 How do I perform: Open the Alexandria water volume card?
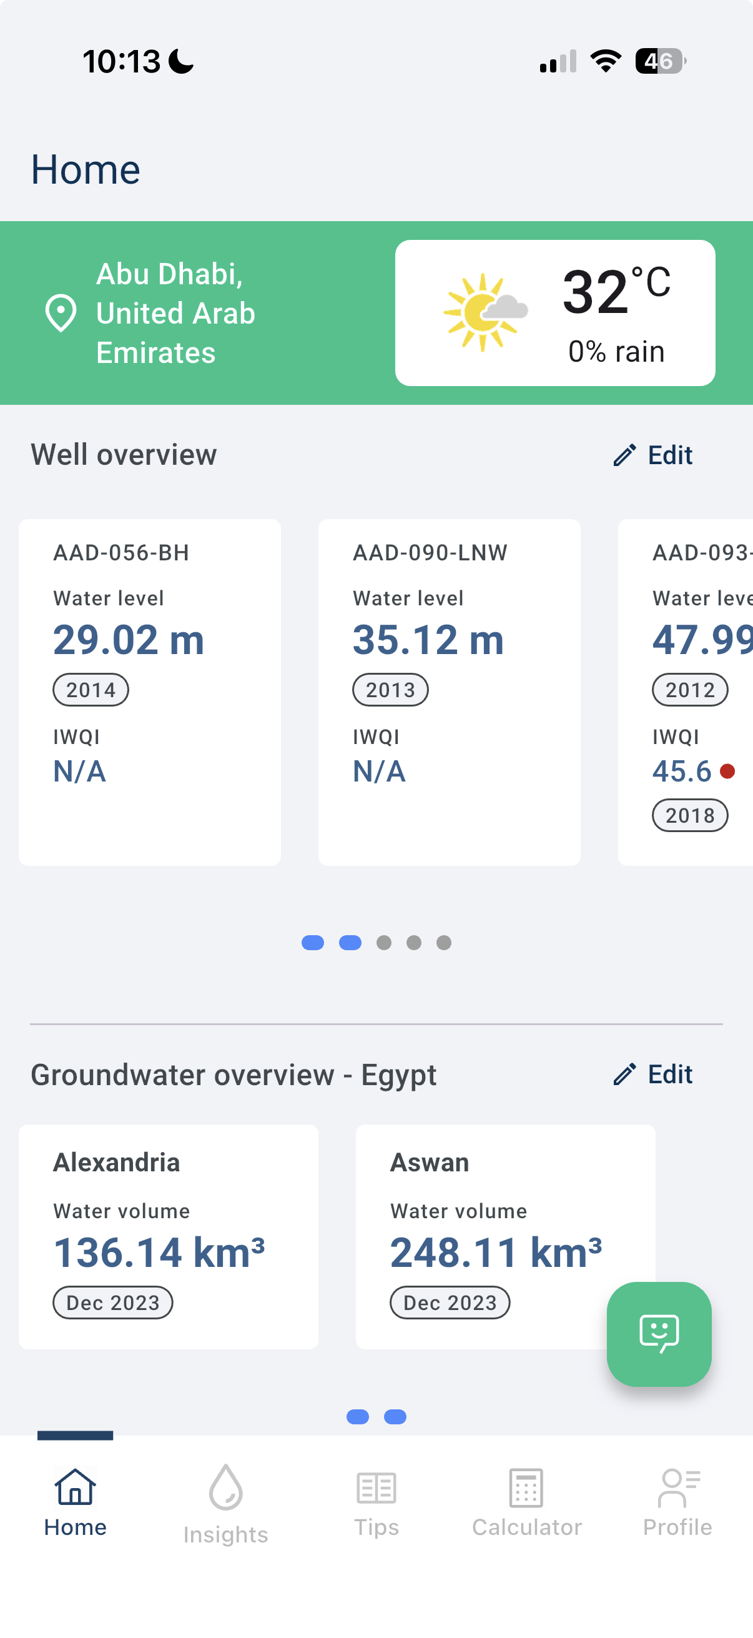tap(169, 1236)
